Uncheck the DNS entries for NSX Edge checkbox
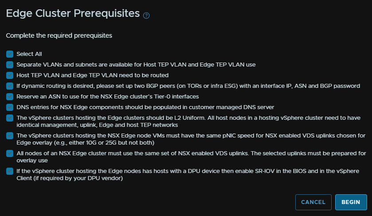 (10, 107)
